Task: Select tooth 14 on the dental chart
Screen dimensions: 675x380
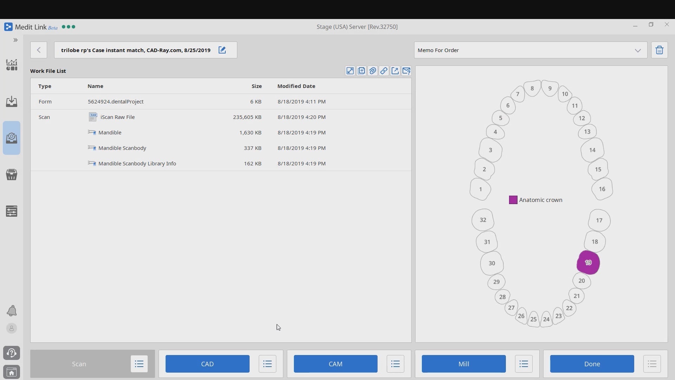Action: (592, 150)
